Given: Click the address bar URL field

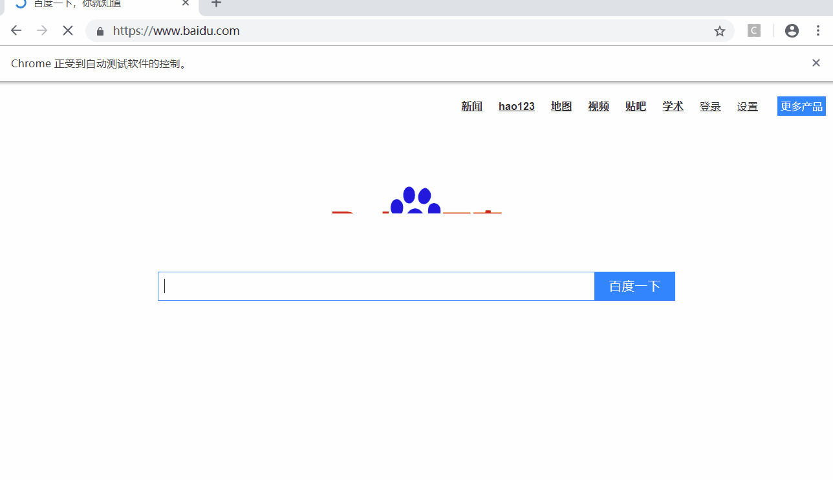Looking at the screenshot, I should click(410, 30).
